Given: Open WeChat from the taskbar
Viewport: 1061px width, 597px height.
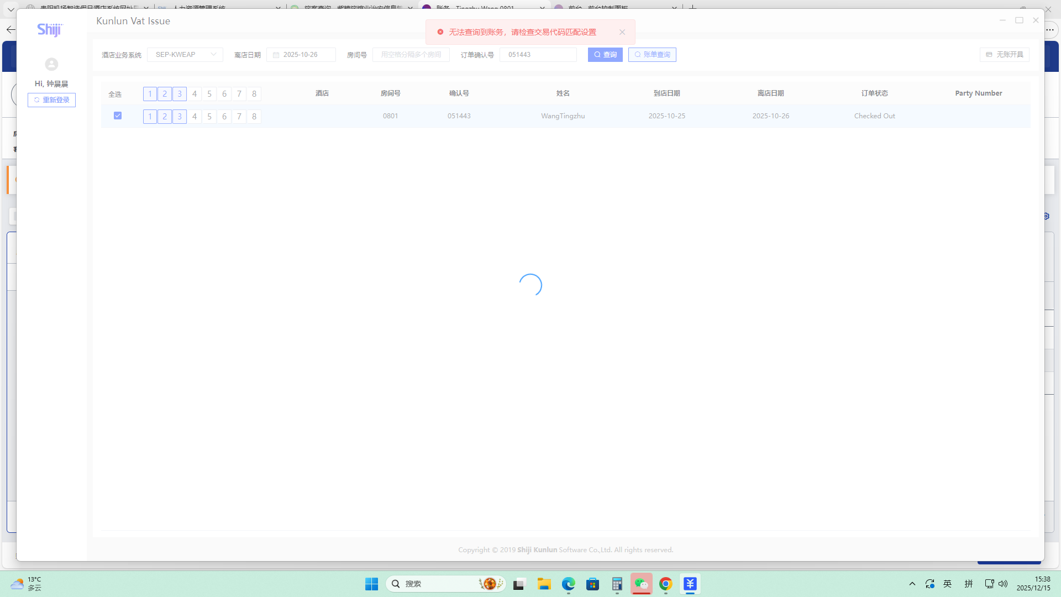Looking at the screenshot, I should [641, 584].
